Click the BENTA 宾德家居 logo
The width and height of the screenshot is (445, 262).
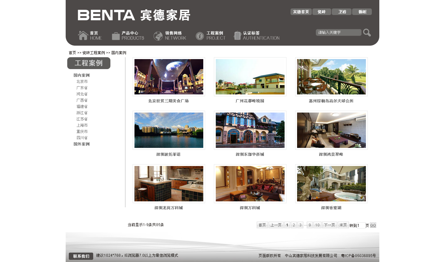coord(134,15)
